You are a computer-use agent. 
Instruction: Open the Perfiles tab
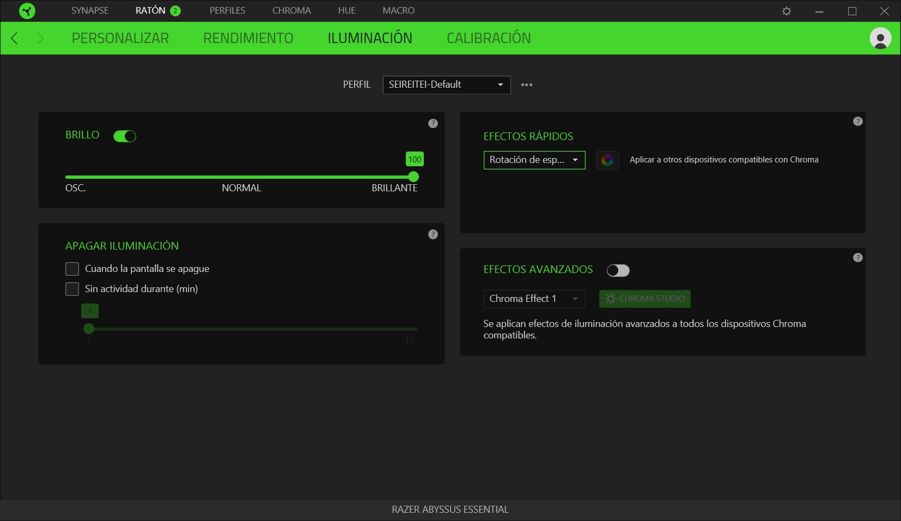click(x=228, y=11)
